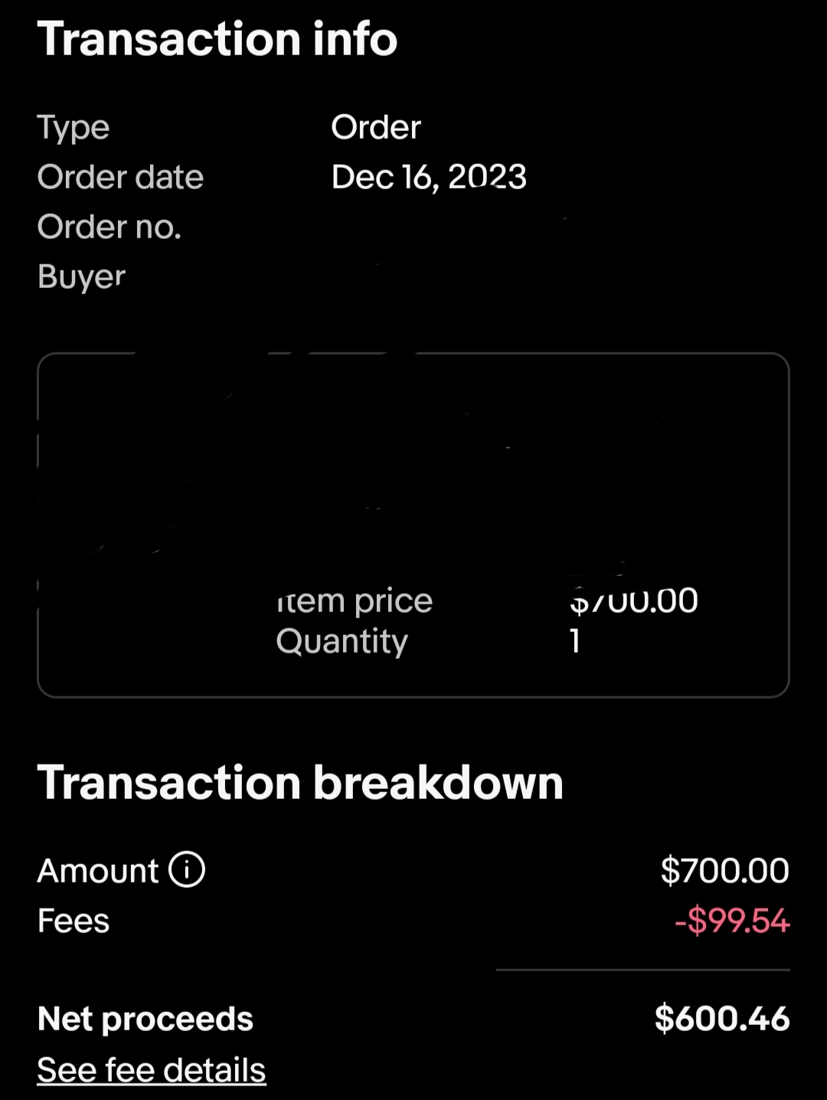Select the Item price label in item card

355,601
